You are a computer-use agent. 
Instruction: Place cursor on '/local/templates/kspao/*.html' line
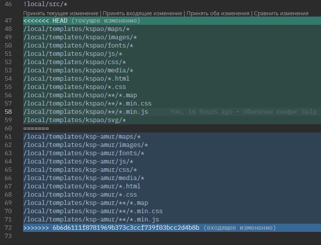(76, 79)
